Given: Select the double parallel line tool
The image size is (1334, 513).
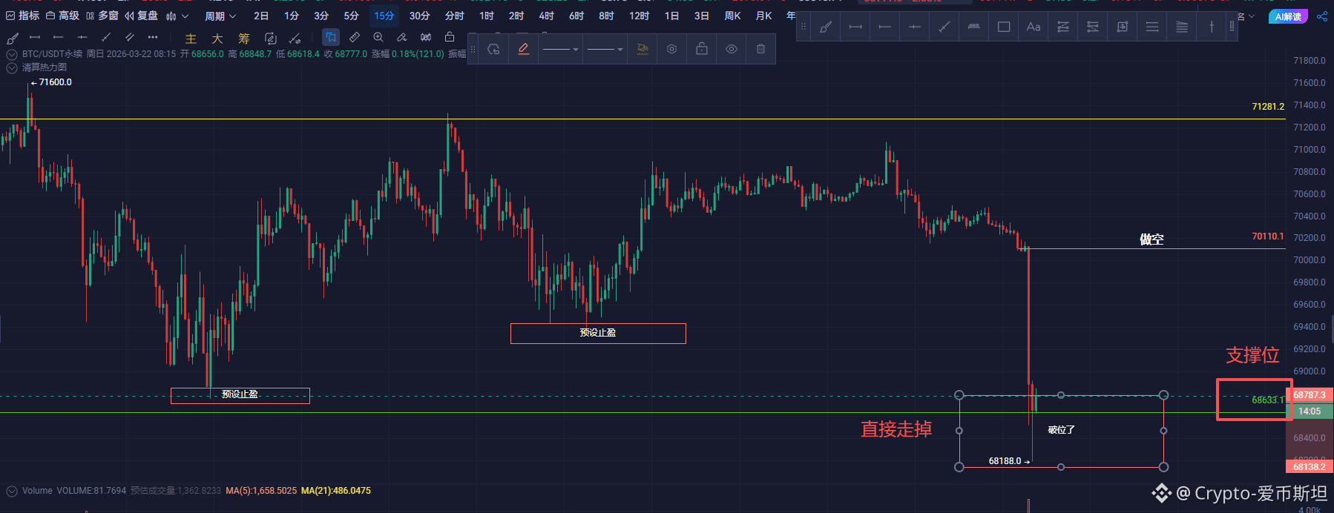Looking at the screenshot, I should (x=130, y=37).
